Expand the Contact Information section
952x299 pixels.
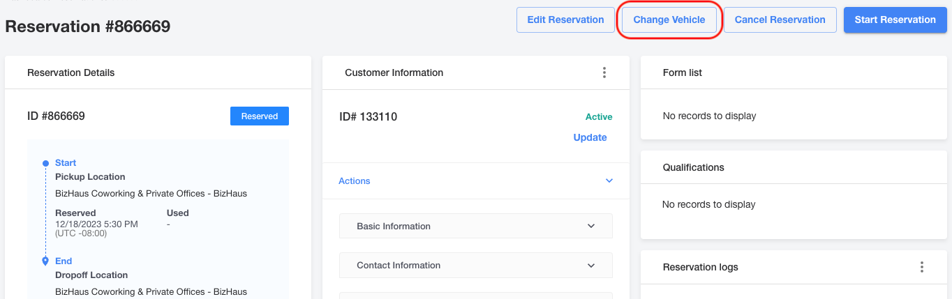coord(476,265)
